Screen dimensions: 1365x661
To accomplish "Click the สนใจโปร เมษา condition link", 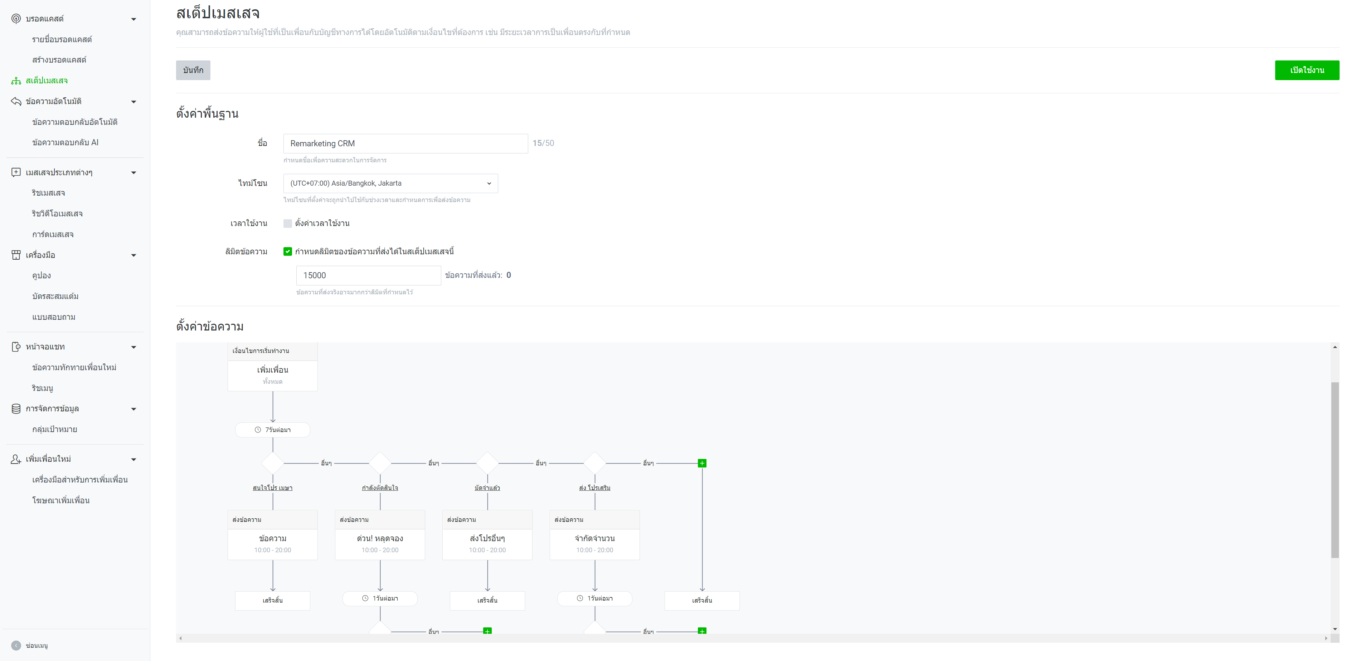I will click(272, 488).
